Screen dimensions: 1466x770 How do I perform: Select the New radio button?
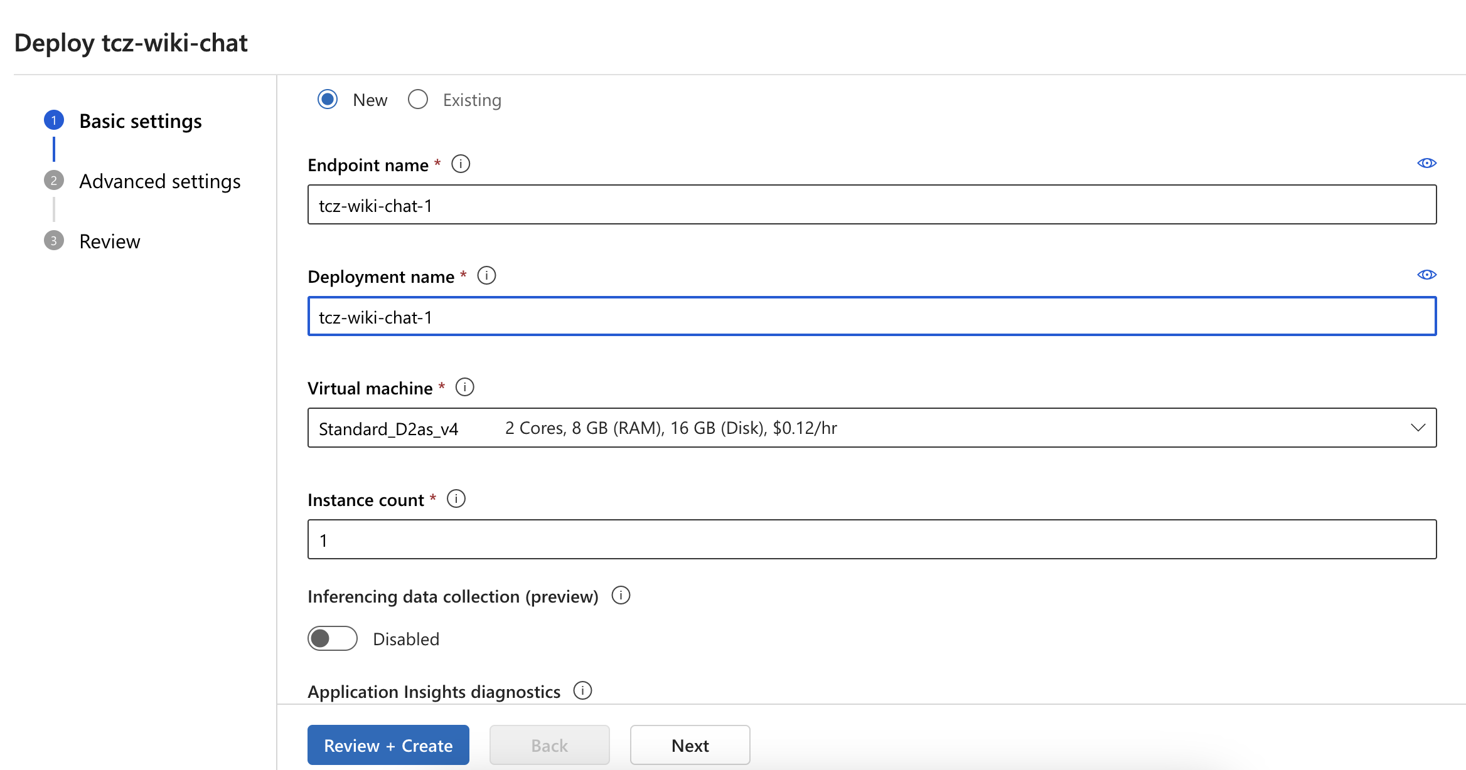328,99
